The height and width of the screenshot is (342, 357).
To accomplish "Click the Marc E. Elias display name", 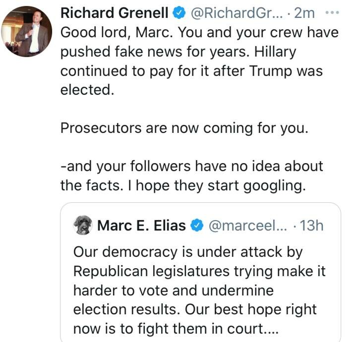I will pyautogui.click(x=142, y=226).
